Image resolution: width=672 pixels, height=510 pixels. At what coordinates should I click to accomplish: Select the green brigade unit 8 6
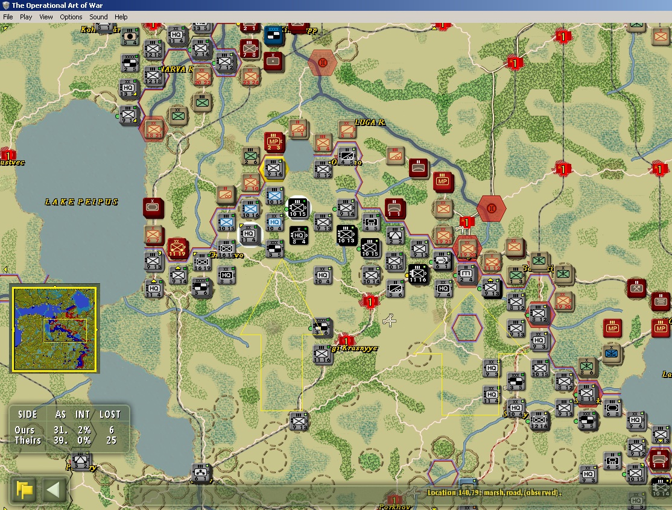point(586,367)
